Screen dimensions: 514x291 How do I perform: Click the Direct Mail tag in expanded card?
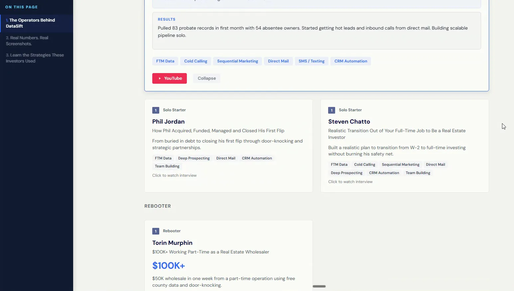coord(278,61)
